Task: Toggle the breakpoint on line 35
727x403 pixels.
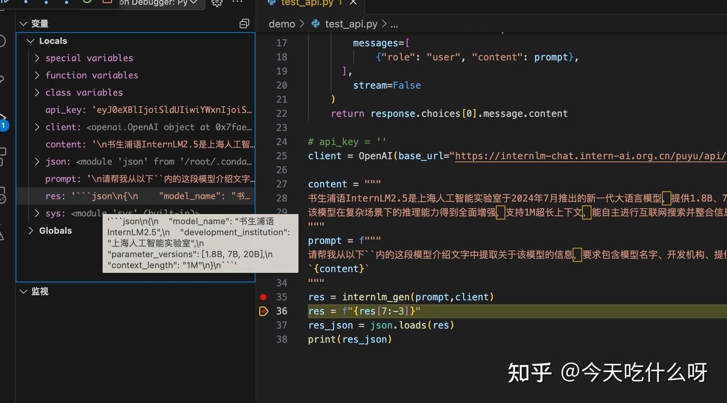Action: (263, 297)
